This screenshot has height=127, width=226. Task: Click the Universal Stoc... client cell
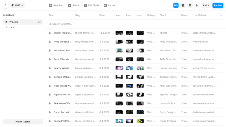(x=168, y=103)
